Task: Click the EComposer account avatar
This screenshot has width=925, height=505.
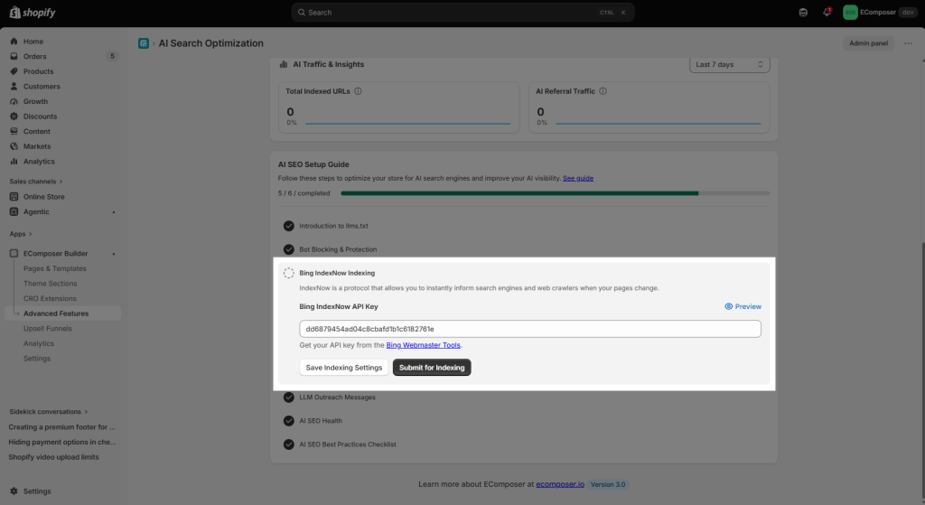Action: pos(850,13)
